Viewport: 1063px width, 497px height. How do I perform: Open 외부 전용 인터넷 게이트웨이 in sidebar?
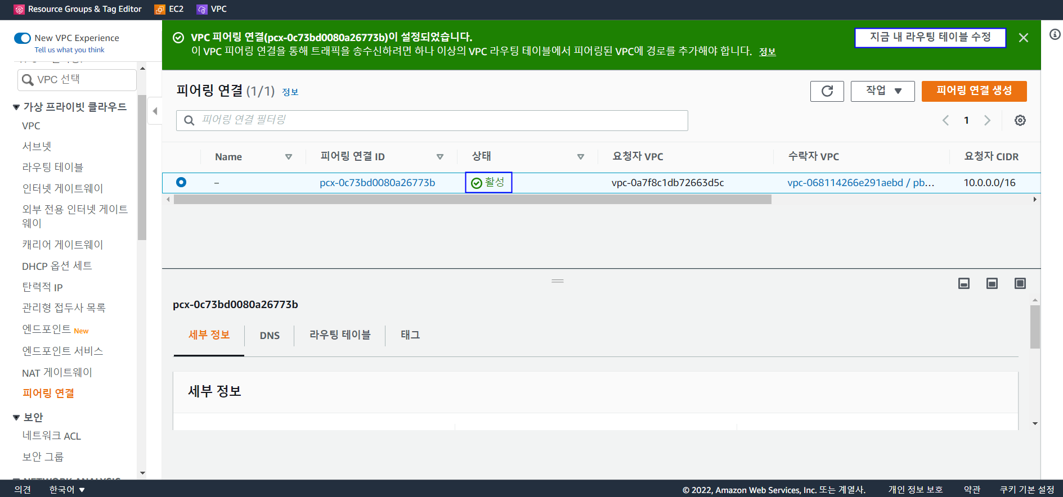(75, 216)
